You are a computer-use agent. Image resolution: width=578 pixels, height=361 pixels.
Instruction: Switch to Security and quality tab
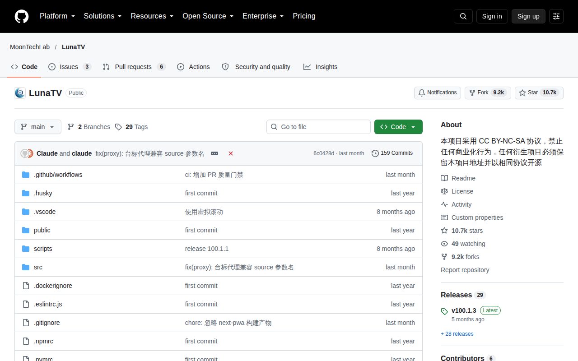pyautogui.click(x=256, y=67)
